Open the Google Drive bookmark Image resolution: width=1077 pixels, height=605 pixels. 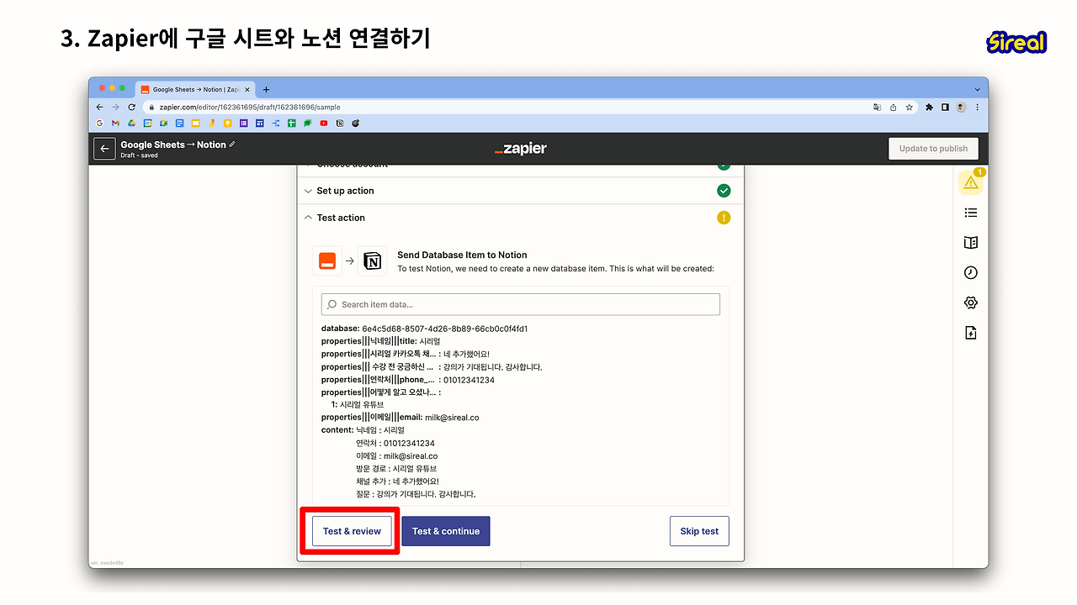[x=131, y=123]
